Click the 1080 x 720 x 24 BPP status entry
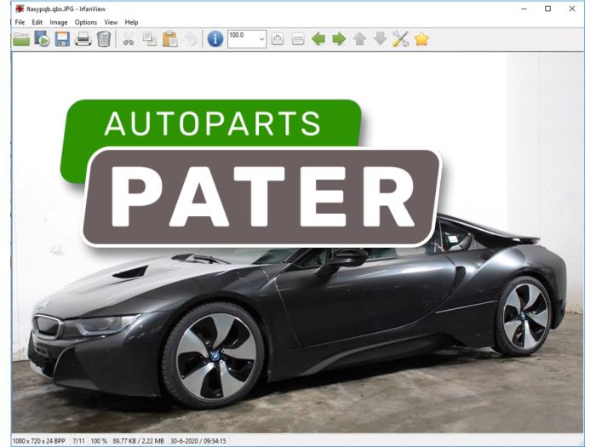Image resolution: width=596 pixels, height=447 pixels. tap(39, 441)
